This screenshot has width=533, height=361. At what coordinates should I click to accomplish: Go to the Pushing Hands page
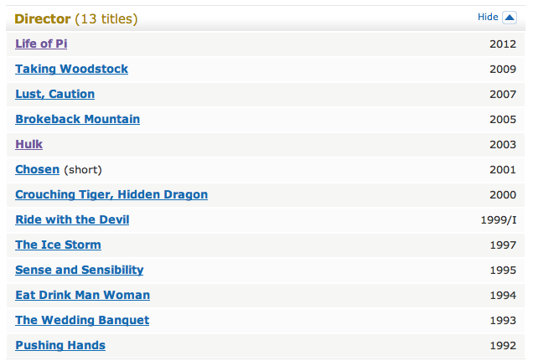pyautogui.click(x=60, y=345)
